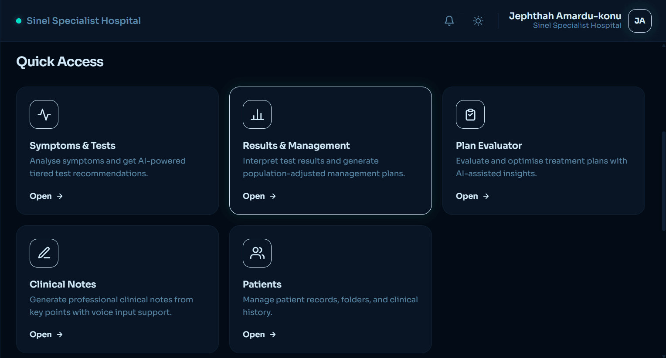The height and width of the screenshot is (358, 666).
Task: Click the Plan Evaluator clipboard icon
Action: pos(470,114)
